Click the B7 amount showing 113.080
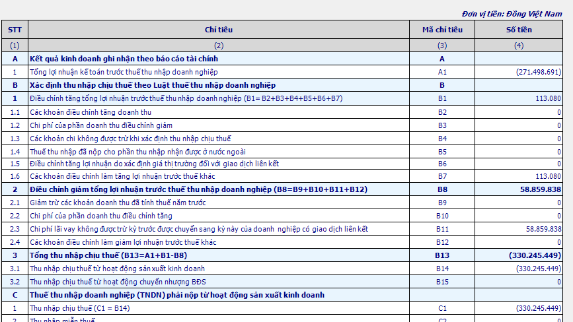 point(519,176)
